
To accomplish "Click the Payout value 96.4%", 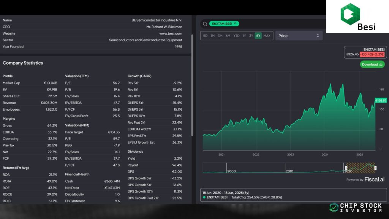I will pos(177,165).
